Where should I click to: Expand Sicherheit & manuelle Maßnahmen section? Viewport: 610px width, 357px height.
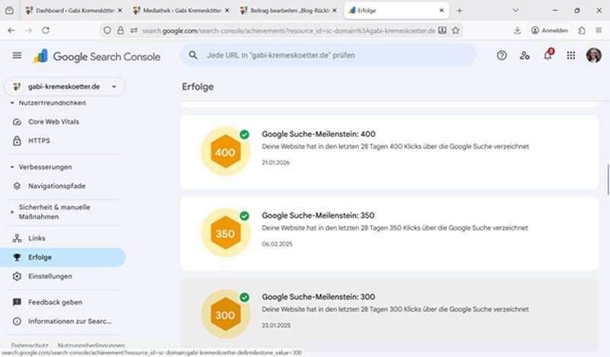(12, 211)
